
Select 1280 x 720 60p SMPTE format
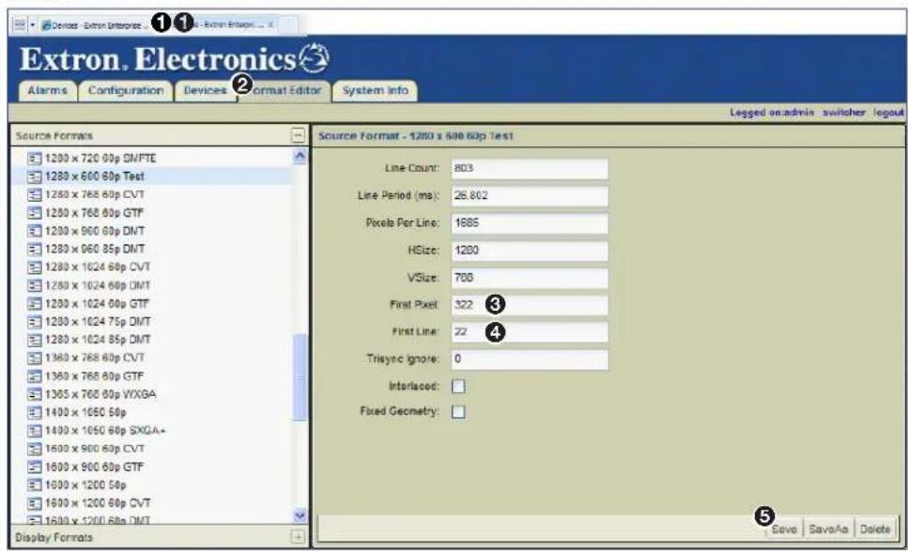(100, 158)
